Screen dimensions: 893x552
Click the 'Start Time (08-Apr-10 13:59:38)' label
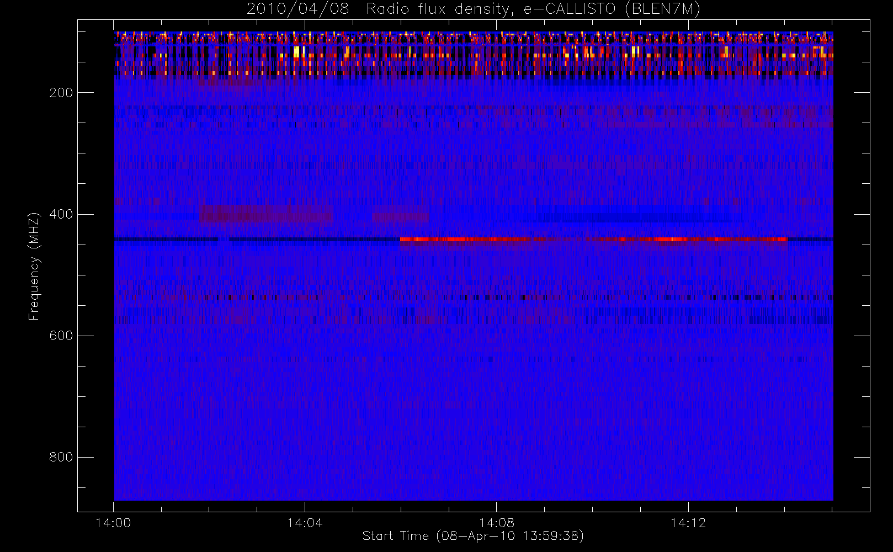(473, 536)
